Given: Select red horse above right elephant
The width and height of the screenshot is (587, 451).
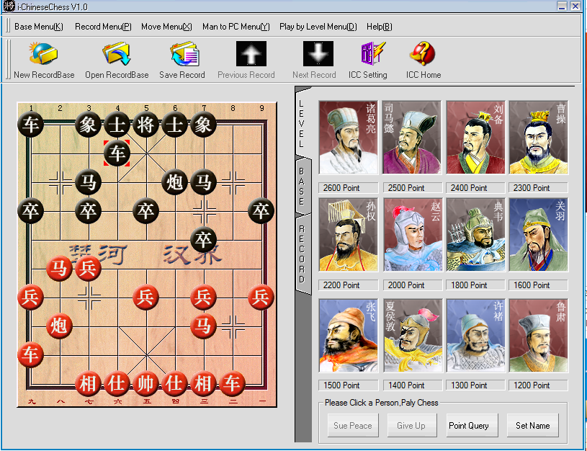Looking at the screenshot, I should point(203,326).
